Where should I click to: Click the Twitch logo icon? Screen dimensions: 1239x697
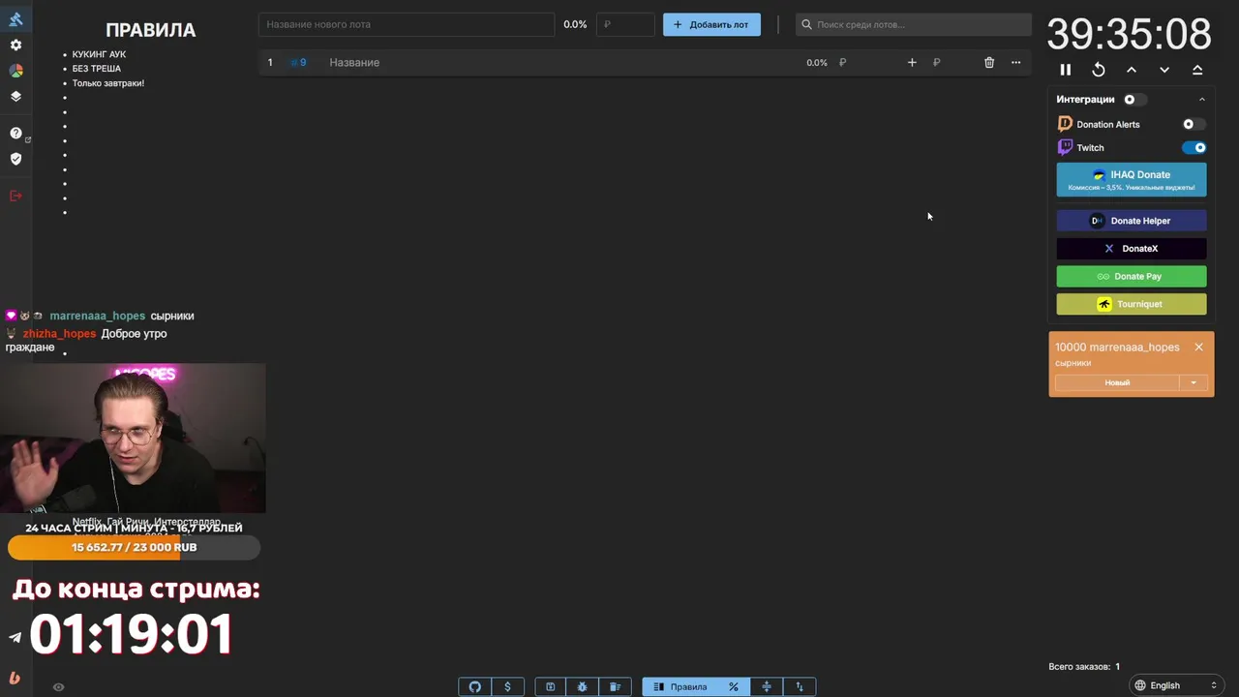[1065, 147]
